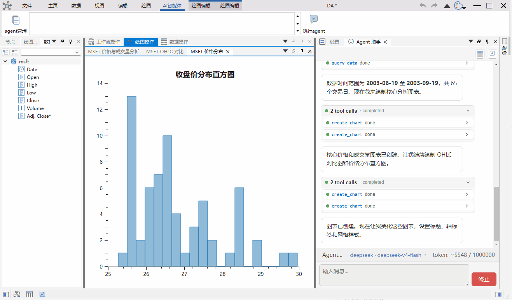Start a new chat with the plus-bubble icon
Screen dimensions: 512x300
492,54
